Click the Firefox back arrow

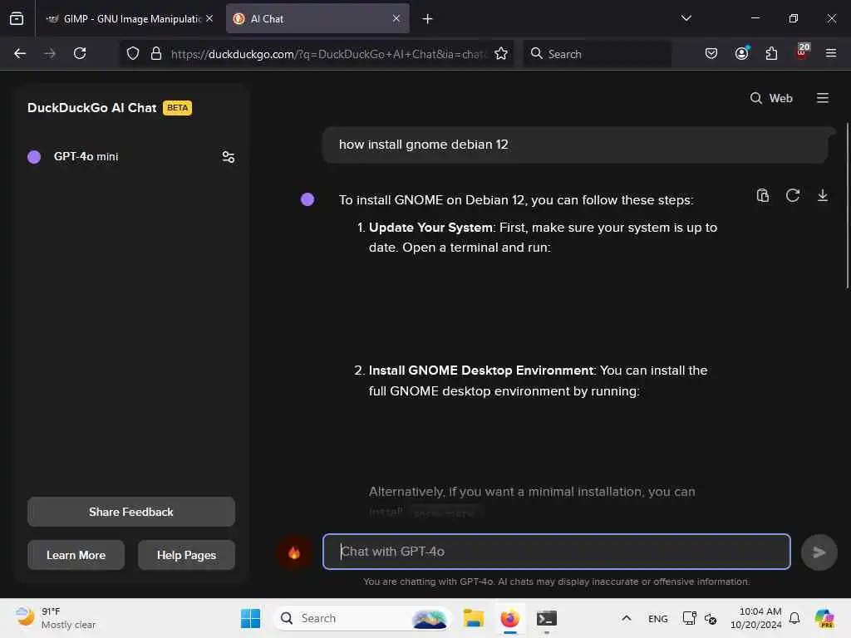(x=20, y=53)
